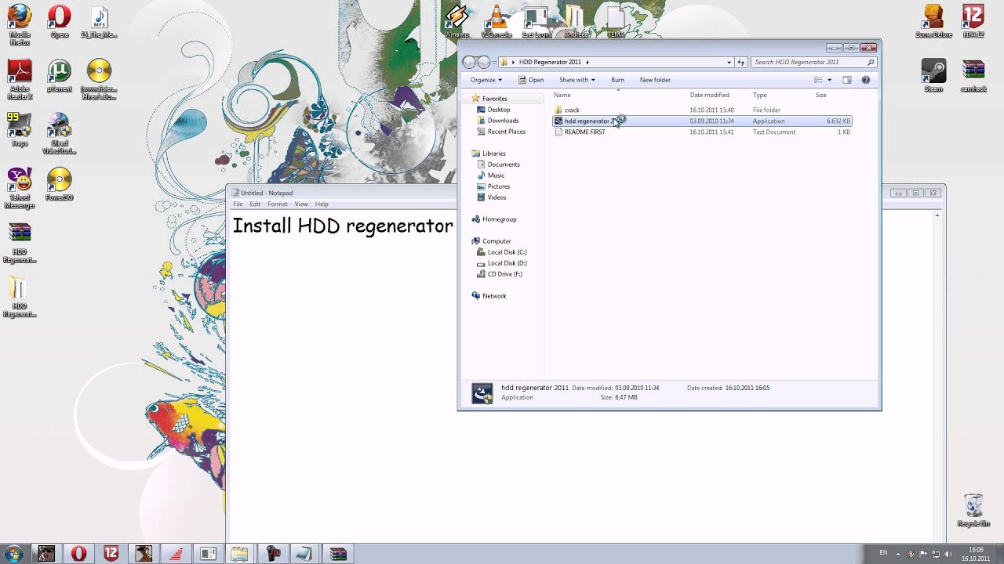Open Yahoo! Messenger desktop icon
The width and height of the screenshot is (1004, 564).
[20, 189]
